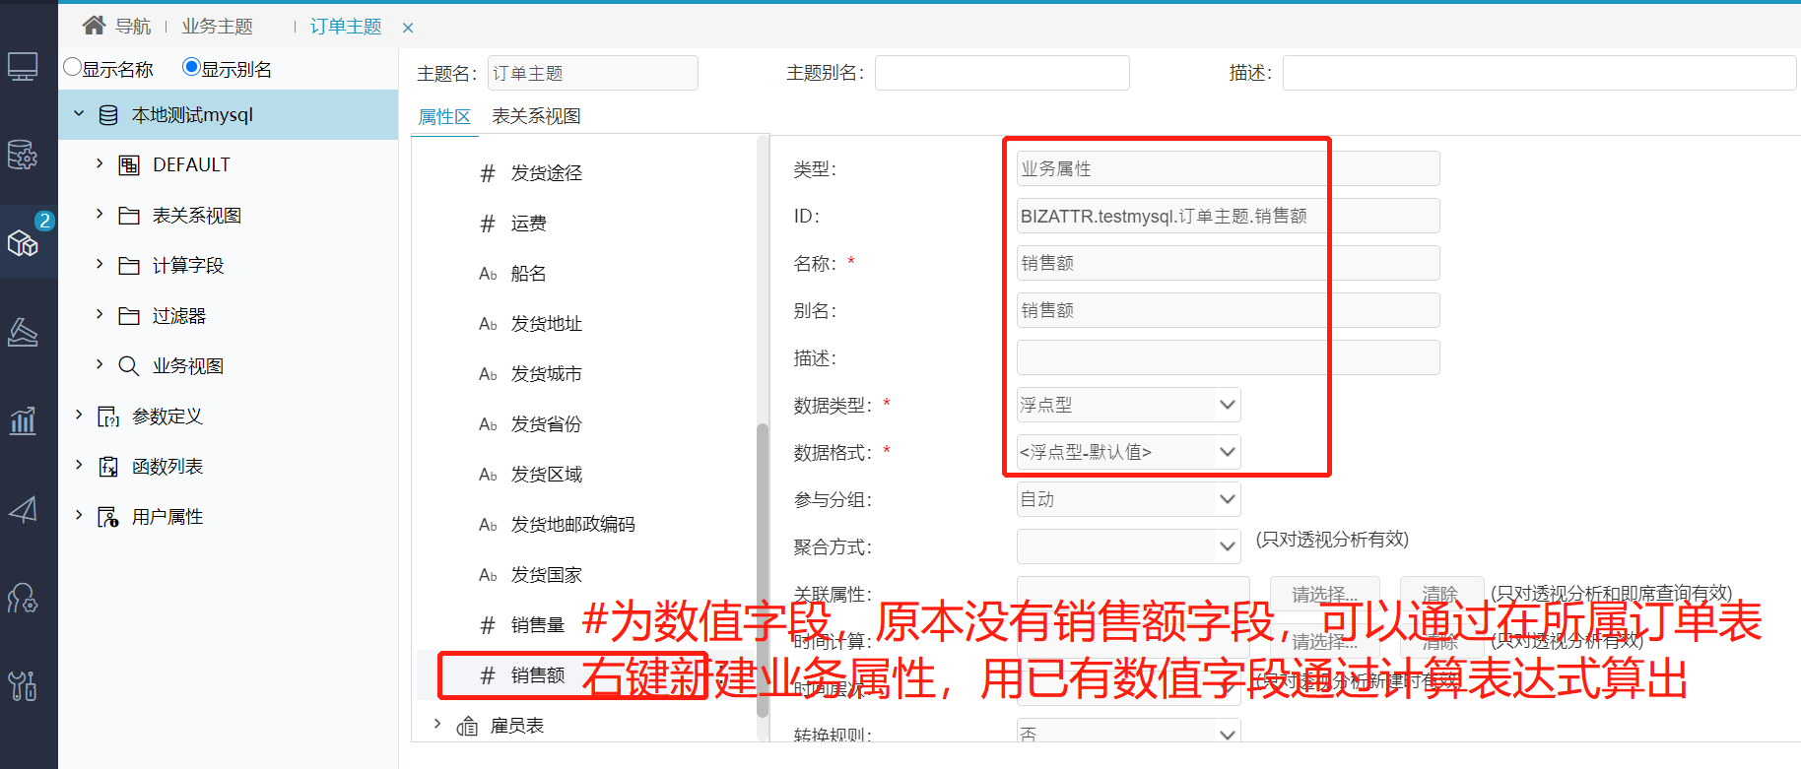
Task: Expand the 计算字段 tree node
Action: [x=100, y=264]
